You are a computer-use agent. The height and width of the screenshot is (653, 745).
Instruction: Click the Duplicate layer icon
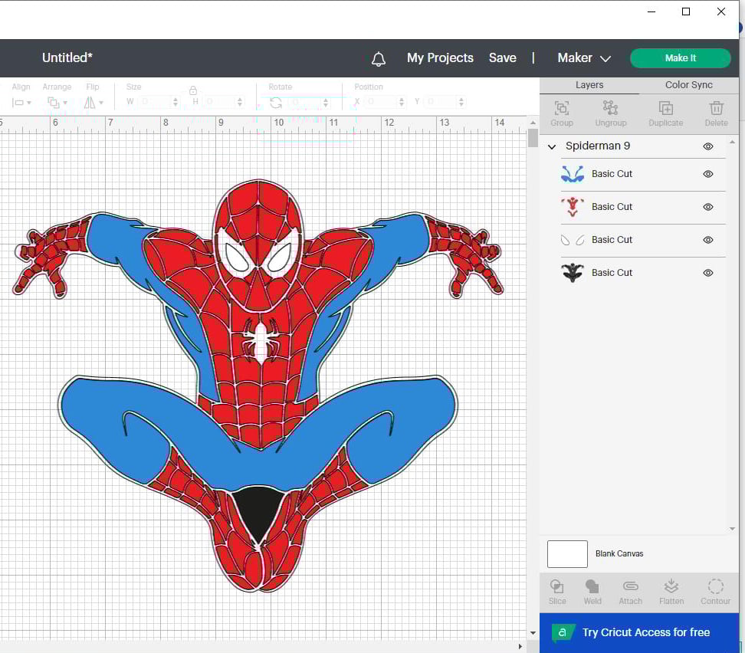pyautogui.click(x=665, y=109)
